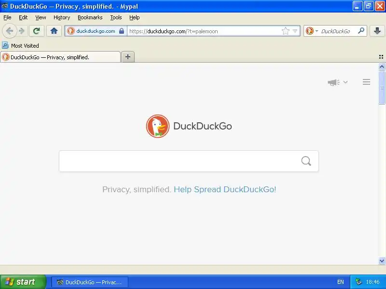This screenshot has width=386, height=289.
Task: Select the DuckDuckGo — Privacy, simplified tab
Action: click(x=60, y=57)
